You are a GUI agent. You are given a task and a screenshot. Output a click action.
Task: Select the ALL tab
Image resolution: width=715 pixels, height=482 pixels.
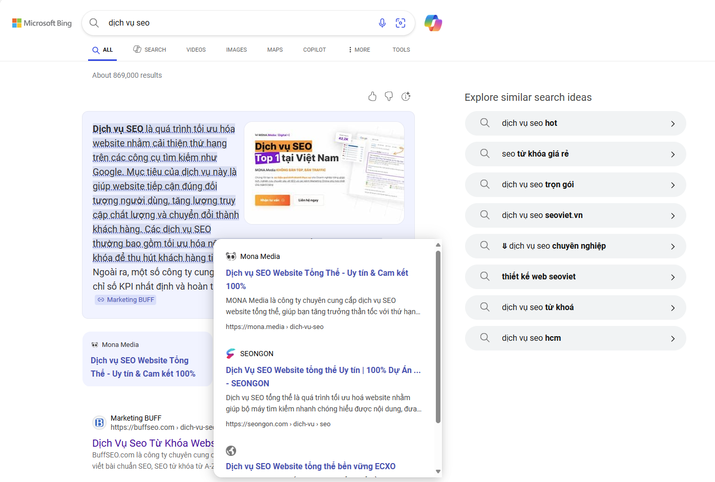pyautogui.click(x=102, y=50)
